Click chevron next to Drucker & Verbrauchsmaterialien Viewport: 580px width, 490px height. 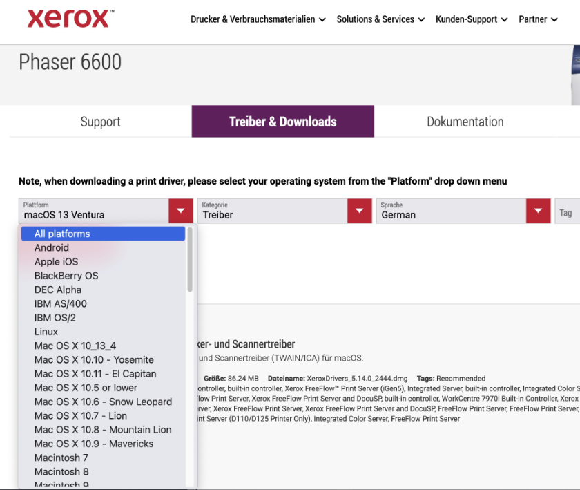click(322, 19)
